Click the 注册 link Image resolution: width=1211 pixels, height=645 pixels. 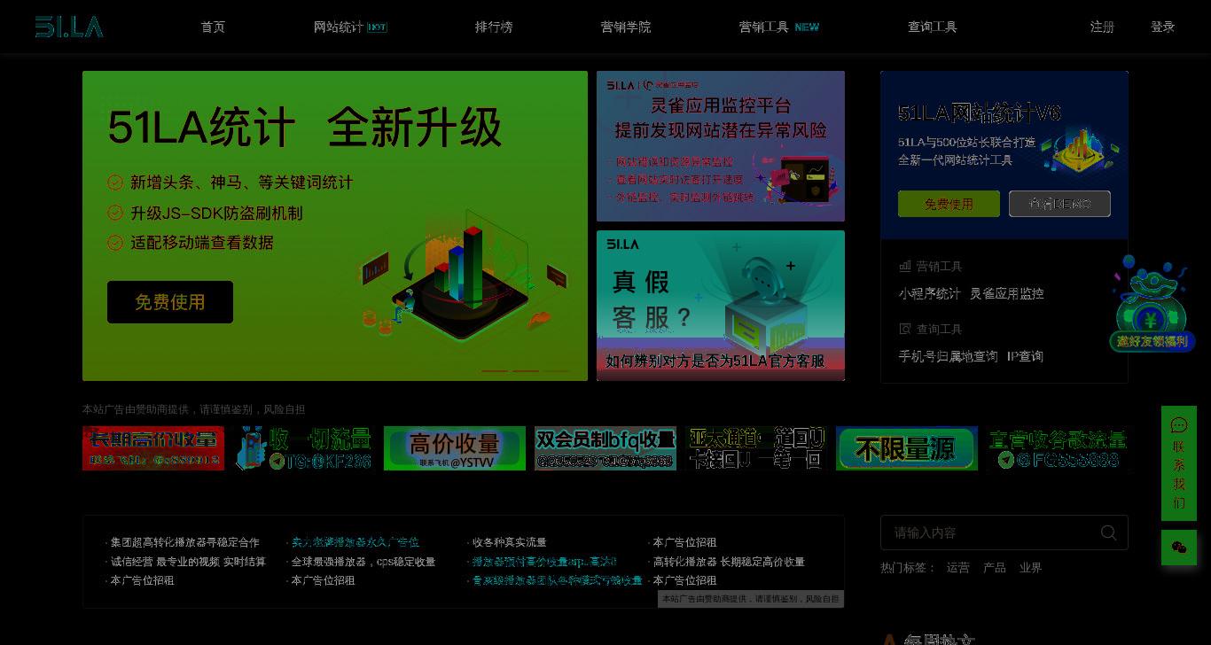pos(1102,27)
